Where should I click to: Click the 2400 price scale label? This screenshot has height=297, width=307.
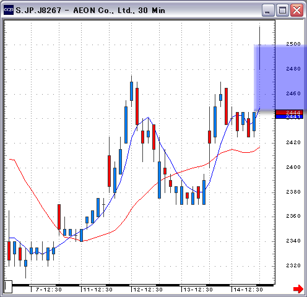(x=293, y=167)
